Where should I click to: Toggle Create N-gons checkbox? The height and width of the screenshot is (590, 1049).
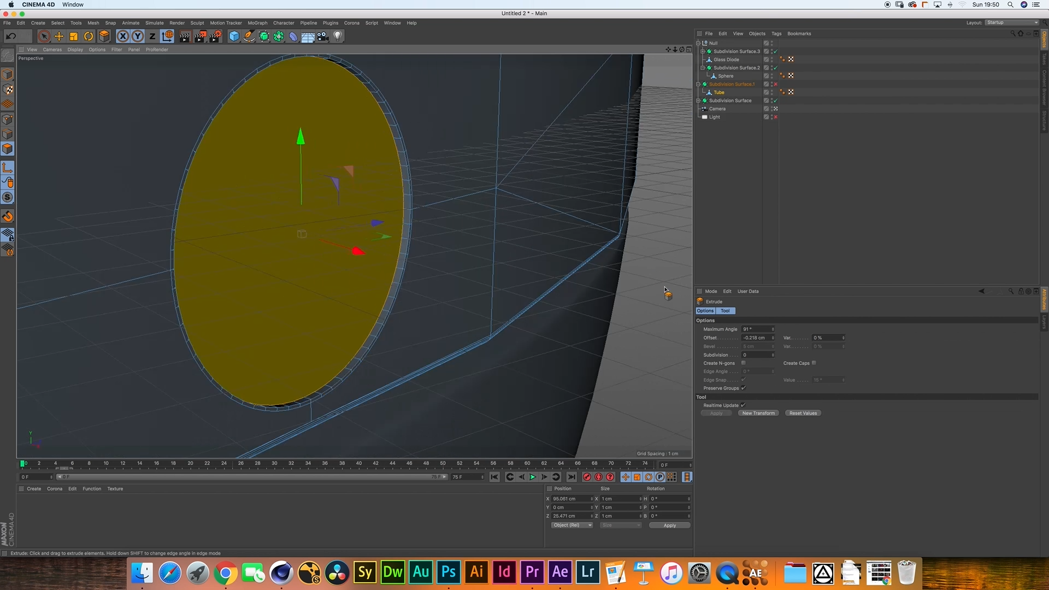coord(743,363)
